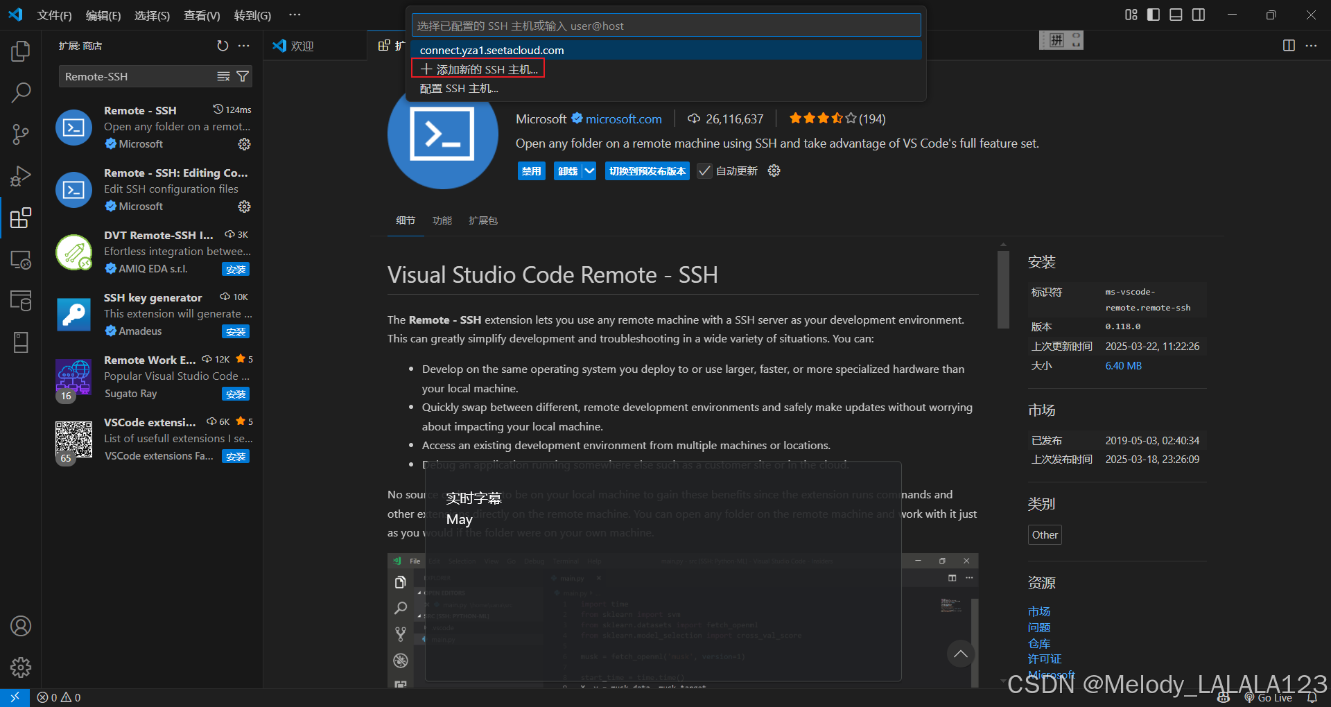
Task: Select Remote - SSH extension list item
Action: click(154, 127)
